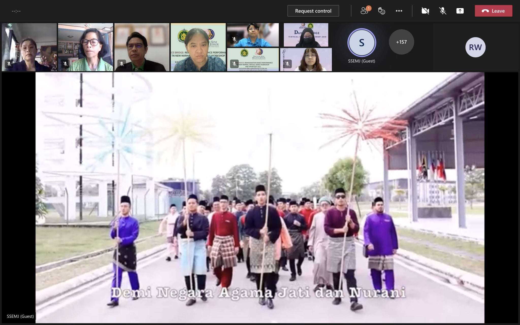Select the woman in green's video tile
Viewport: 520px width, 325px height.
[x=86, y=47]
